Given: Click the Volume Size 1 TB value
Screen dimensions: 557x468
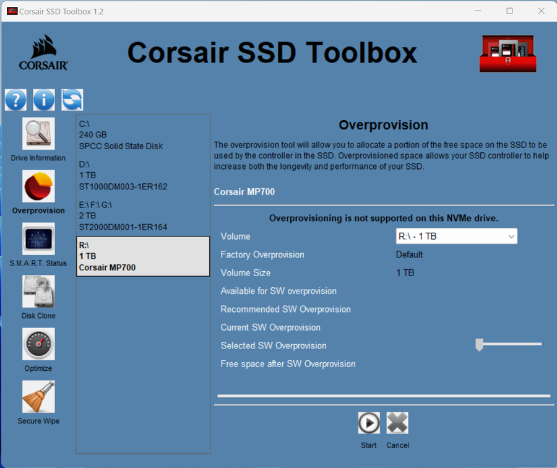Looking at the screenshot, I should click(x=405, y=273).
